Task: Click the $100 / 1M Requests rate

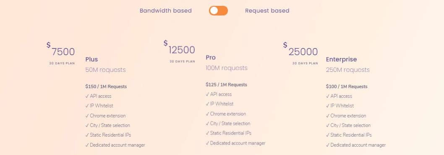Action: pos(347,86)
